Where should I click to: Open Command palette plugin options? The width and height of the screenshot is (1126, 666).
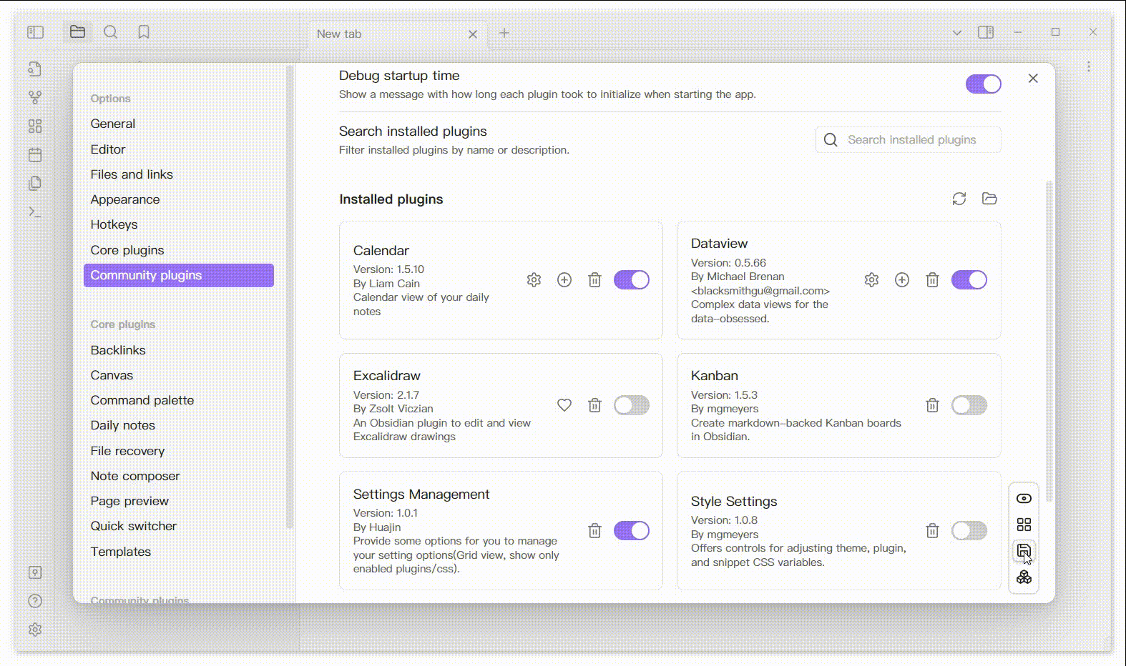coord(179,400)
